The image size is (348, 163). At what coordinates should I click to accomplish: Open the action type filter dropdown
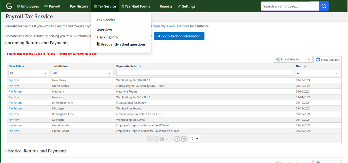tap(29, 73)
